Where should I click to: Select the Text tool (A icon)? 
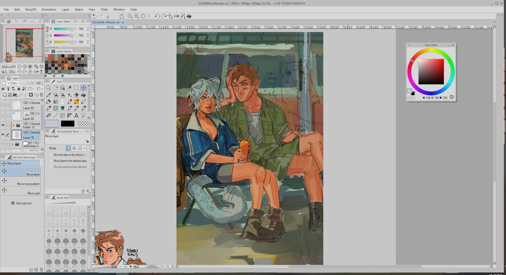coord(76,115)
